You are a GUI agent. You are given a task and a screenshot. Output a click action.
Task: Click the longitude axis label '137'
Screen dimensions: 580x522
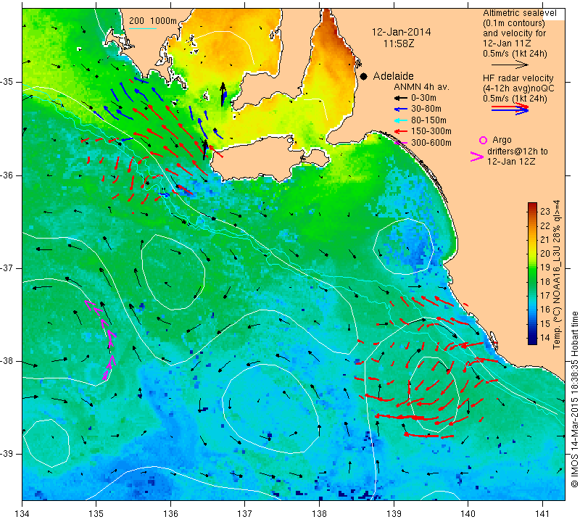245,513
